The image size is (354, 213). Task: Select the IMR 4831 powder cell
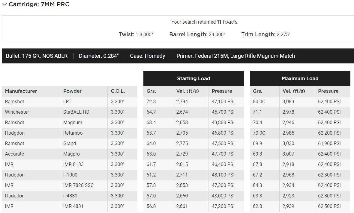(84, 206)
